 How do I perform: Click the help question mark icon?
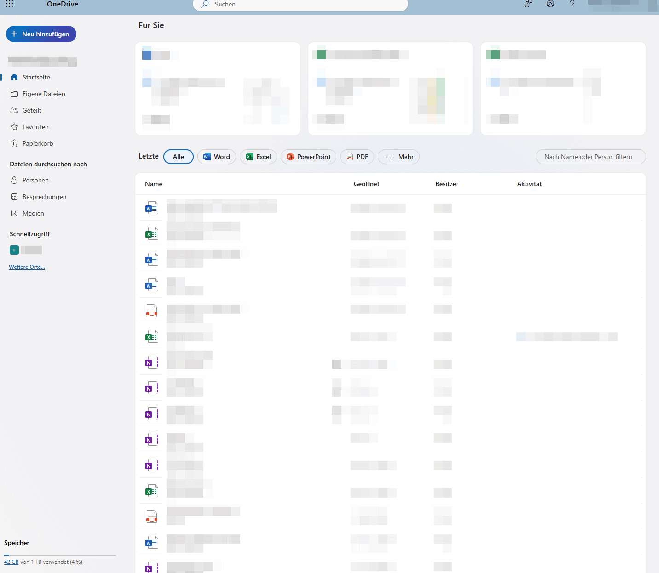[x=572, y=4]
